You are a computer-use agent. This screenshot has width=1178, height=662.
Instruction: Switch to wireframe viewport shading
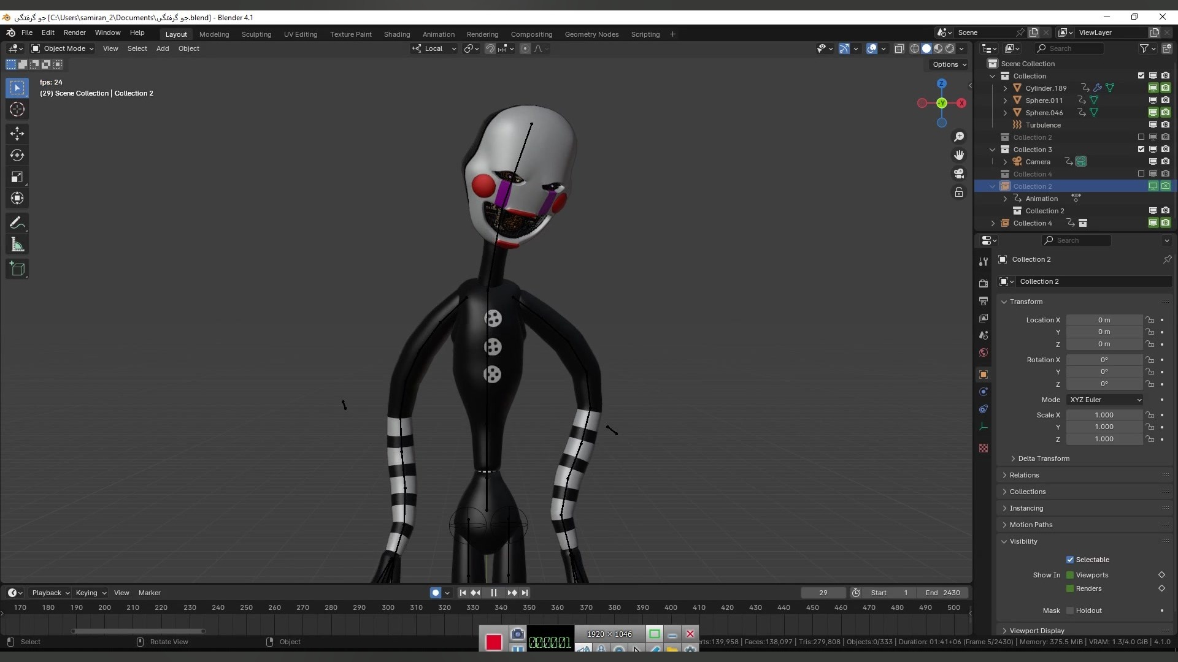coord(914,48)
